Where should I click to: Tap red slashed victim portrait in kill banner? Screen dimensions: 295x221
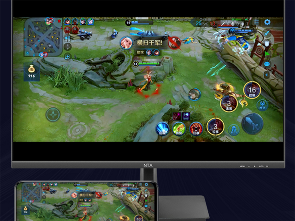(x=174, y=43)
